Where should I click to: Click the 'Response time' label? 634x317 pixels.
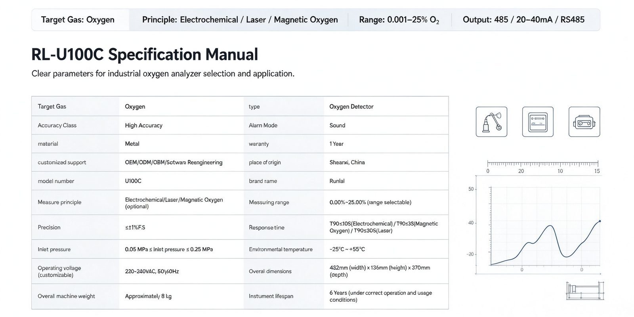(x=267, y=227)
